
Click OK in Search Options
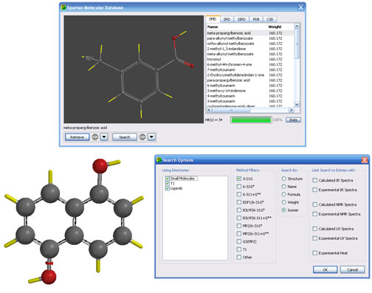coord(325,269)
